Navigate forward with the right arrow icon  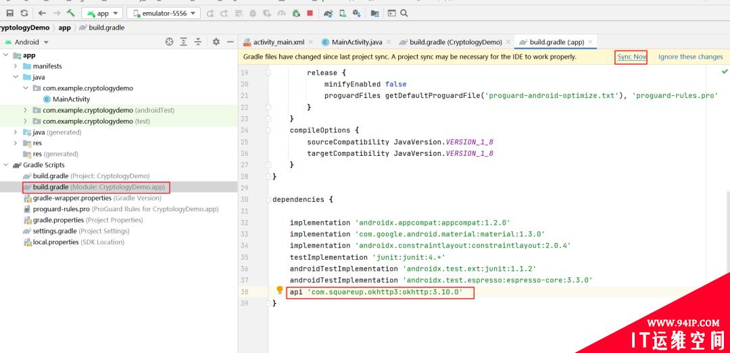tap(57, 13)
